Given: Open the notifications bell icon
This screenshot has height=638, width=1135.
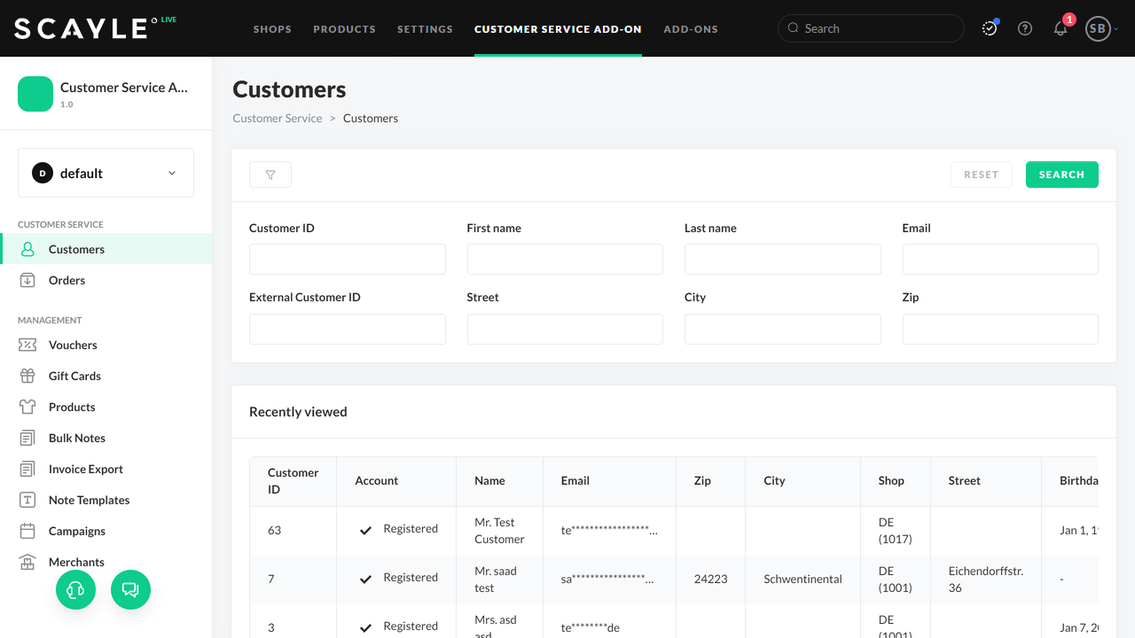Looking at the screenshot, I should 1061,28.
